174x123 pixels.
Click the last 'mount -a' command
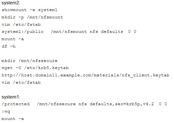(13, 119)
